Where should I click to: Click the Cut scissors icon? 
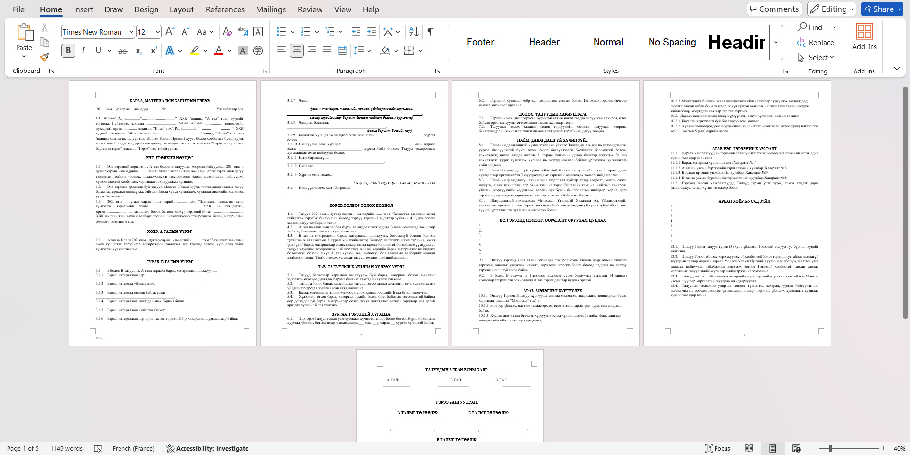tap(45, 27)
